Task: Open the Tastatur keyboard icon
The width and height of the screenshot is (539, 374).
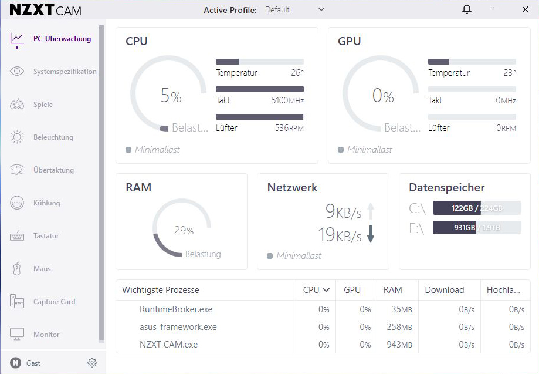Action: (17, 236)
